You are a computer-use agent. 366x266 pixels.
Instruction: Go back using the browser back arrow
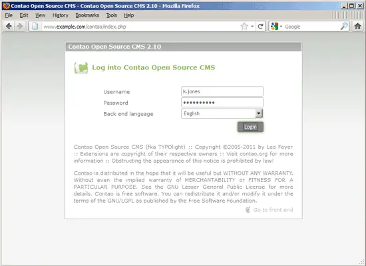[9, 27]
